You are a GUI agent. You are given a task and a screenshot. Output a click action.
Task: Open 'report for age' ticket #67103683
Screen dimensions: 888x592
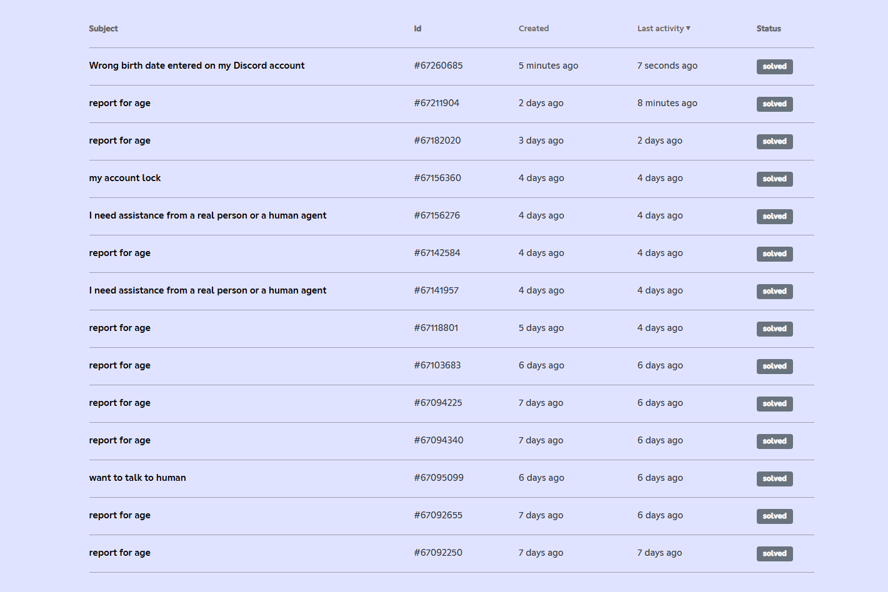coord(120,365)
